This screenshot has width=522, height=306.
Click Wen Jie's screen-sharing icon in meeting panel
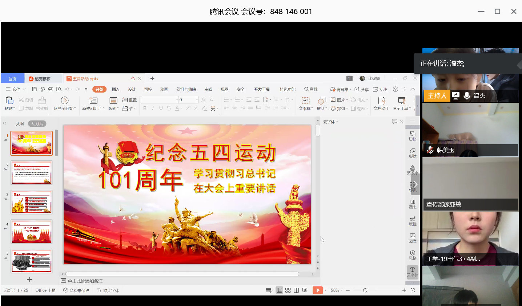pos(455,95)
